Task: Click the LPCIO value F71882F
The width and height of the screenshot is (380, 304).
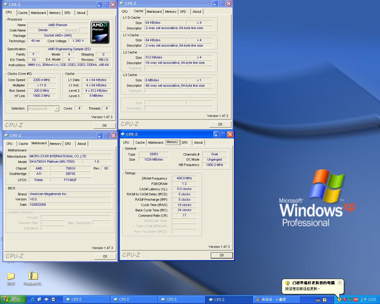Action: [x=71, y=180]
